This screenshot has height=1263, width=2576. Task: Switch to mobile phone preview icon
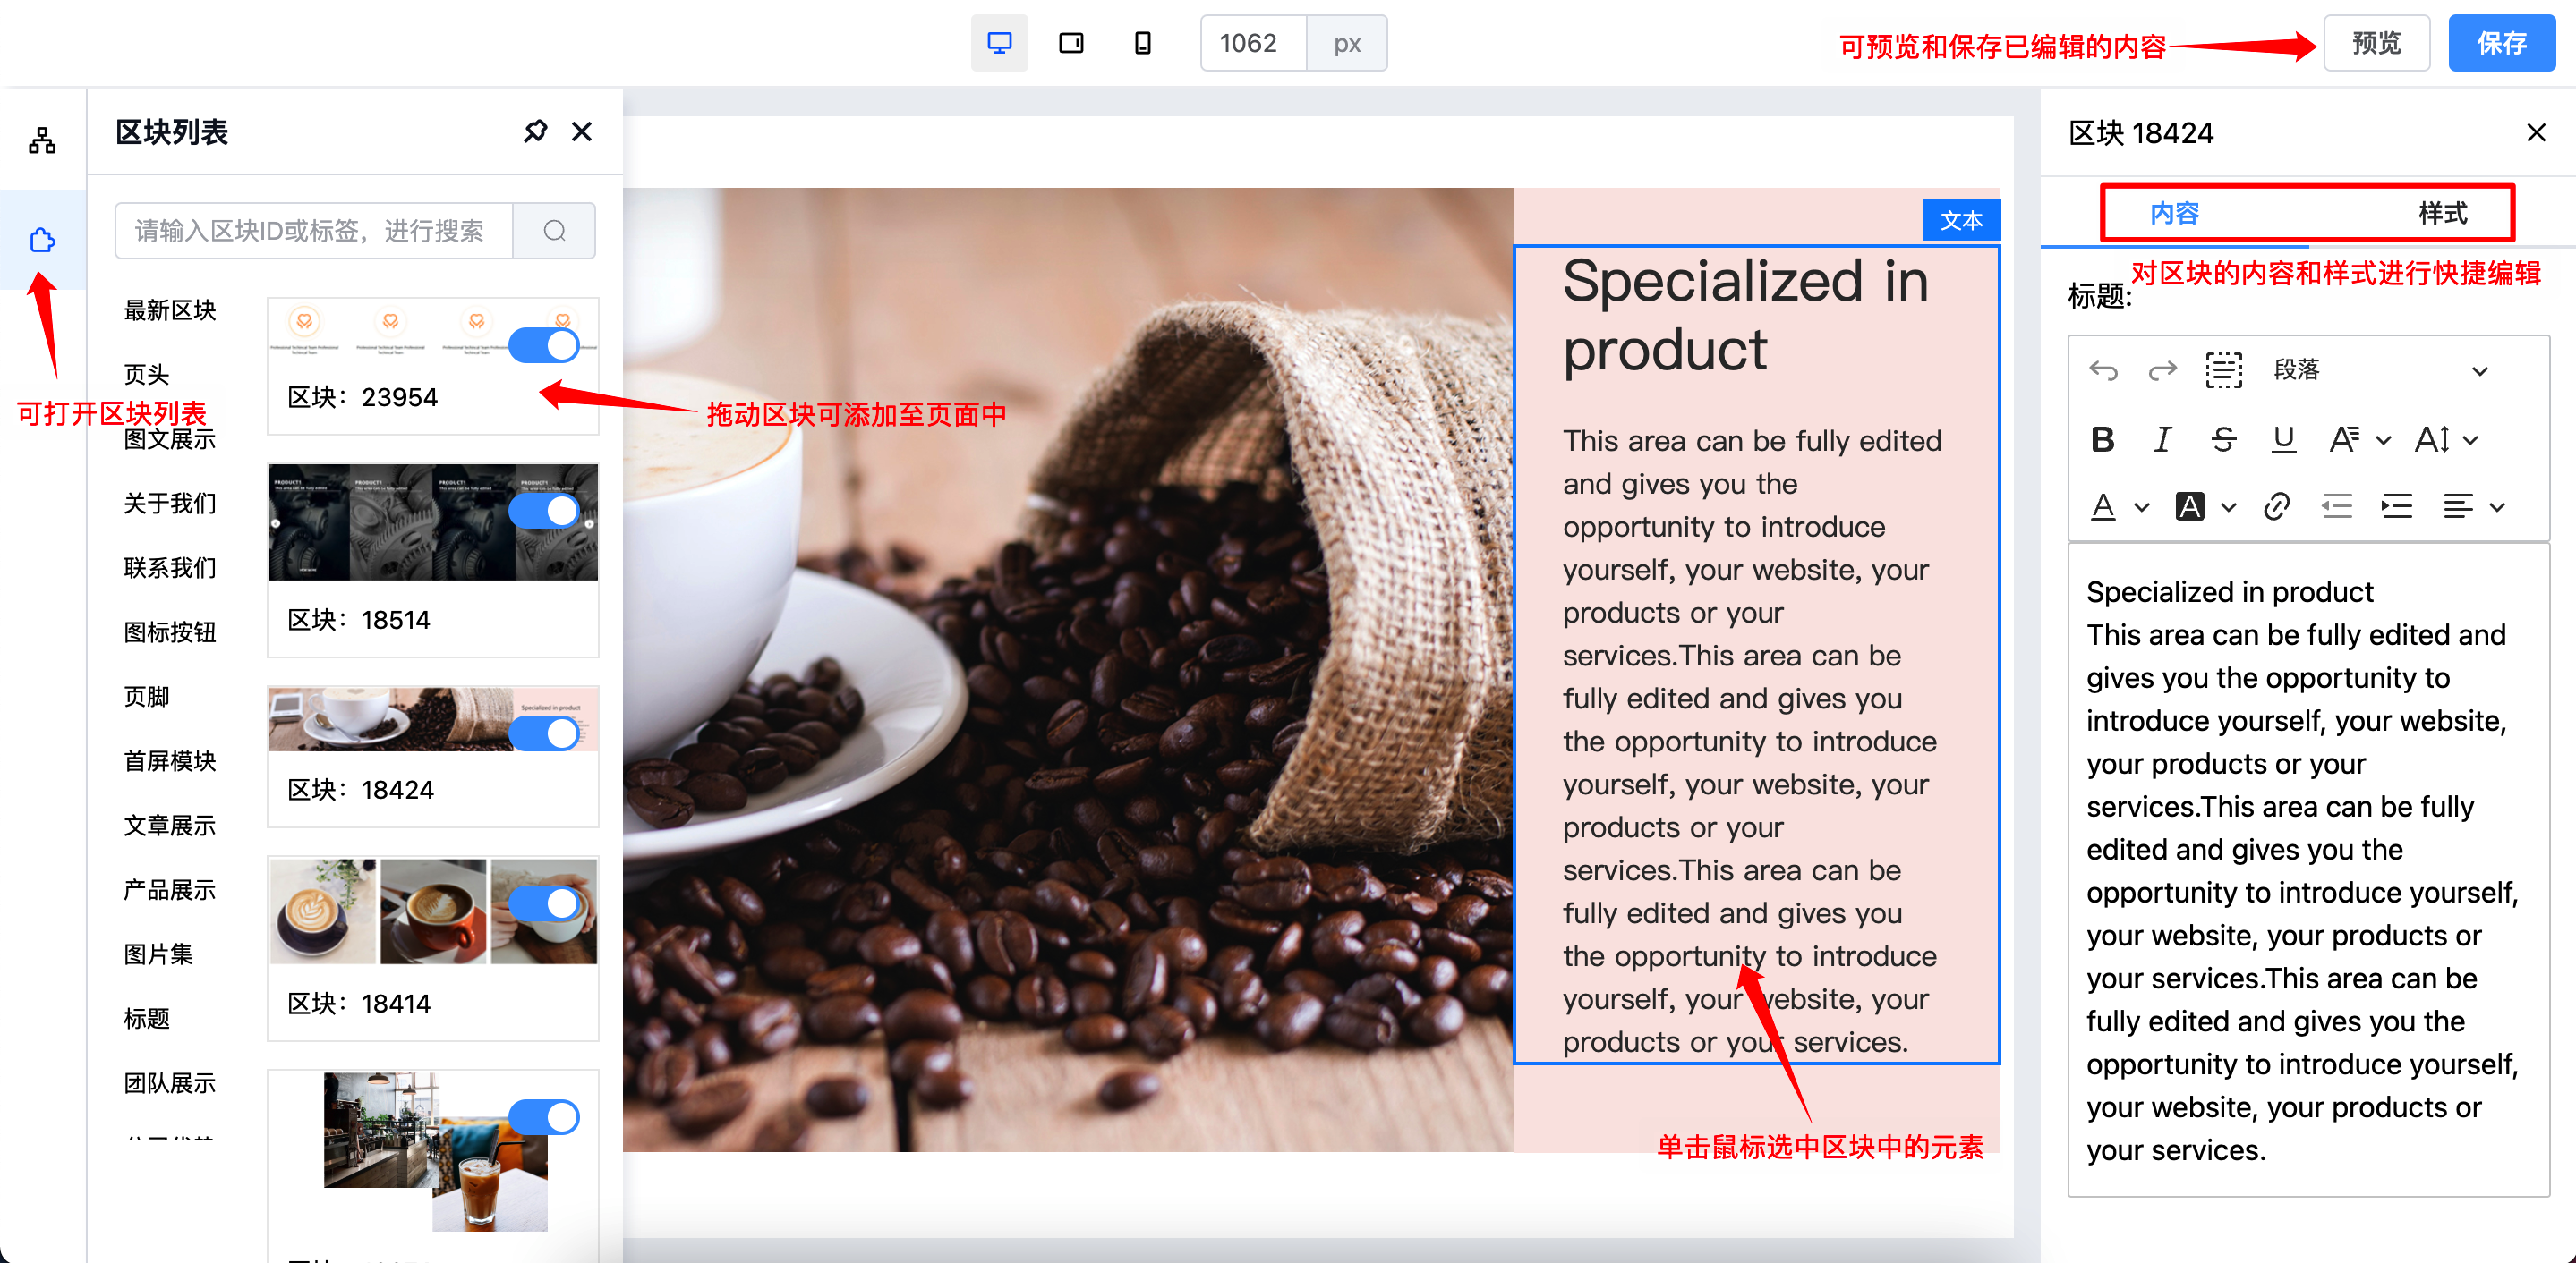[x=1142, y=43]
